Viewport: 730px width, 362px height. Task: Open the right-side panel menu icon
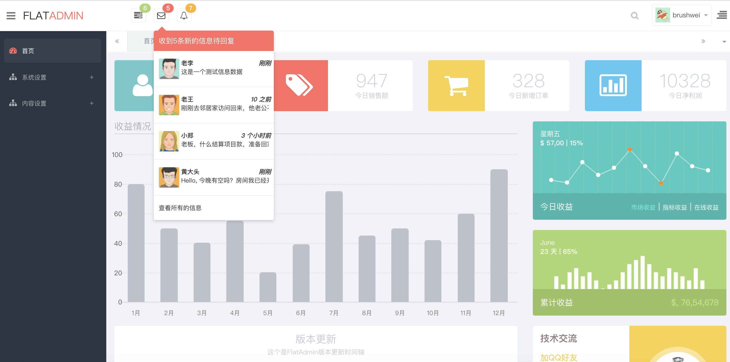pyautogui.click(x=722, y=15)
